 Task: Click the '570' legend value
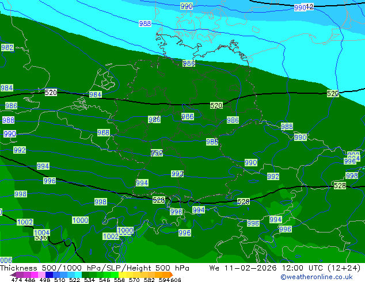tap(134, 280)
